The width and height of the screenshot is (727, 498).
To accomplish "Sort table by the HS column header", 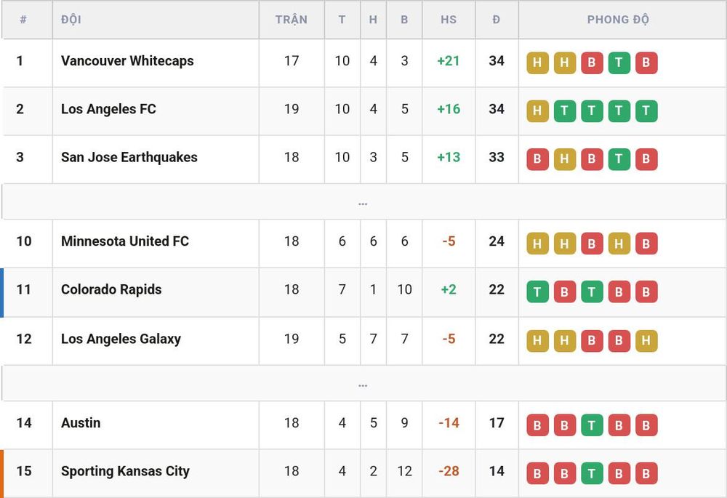I will pos(449,20).
